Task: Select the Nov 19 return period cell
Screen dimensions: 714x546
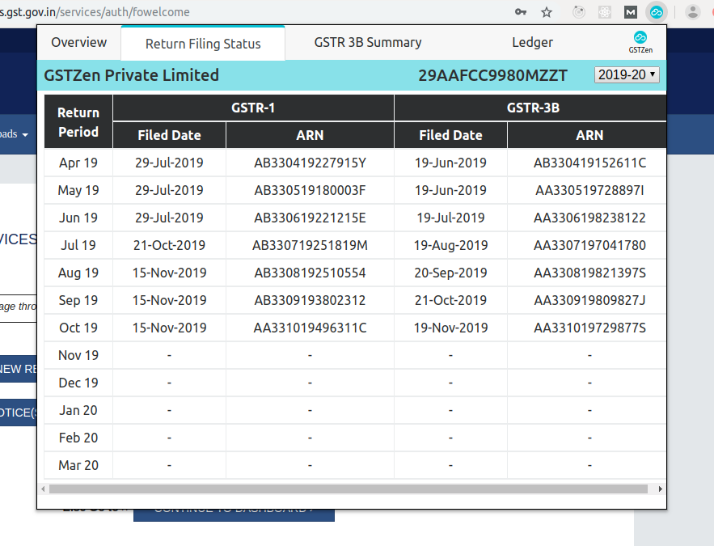Action: tap(78, 355)
